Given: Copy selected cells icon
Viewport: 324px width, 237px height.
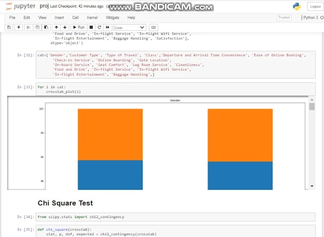Looking at the screenshot, I should click(37, 27).
